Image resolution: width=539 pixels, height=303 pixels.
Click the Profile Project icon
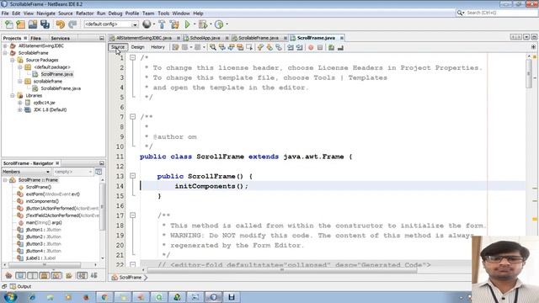coord(219,24)
